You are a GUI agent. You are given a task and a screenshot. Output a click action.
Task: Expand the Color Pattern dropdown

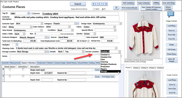69,27
